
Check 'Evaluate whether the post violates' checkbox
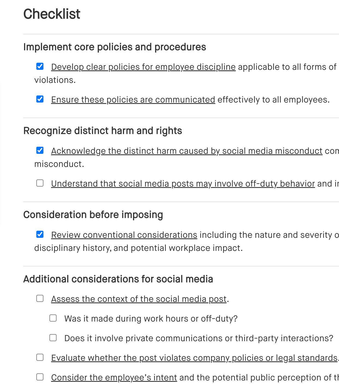(x=40, y=358)
